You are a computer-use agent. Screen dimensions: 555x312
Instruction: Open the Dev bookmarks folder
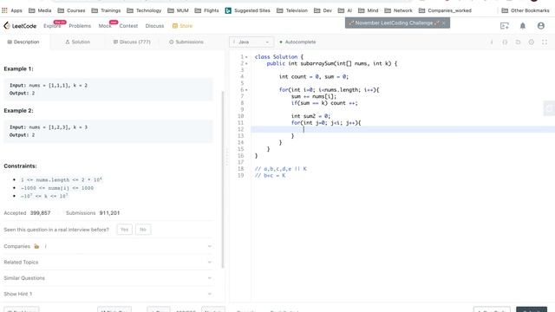pos(323,10)
